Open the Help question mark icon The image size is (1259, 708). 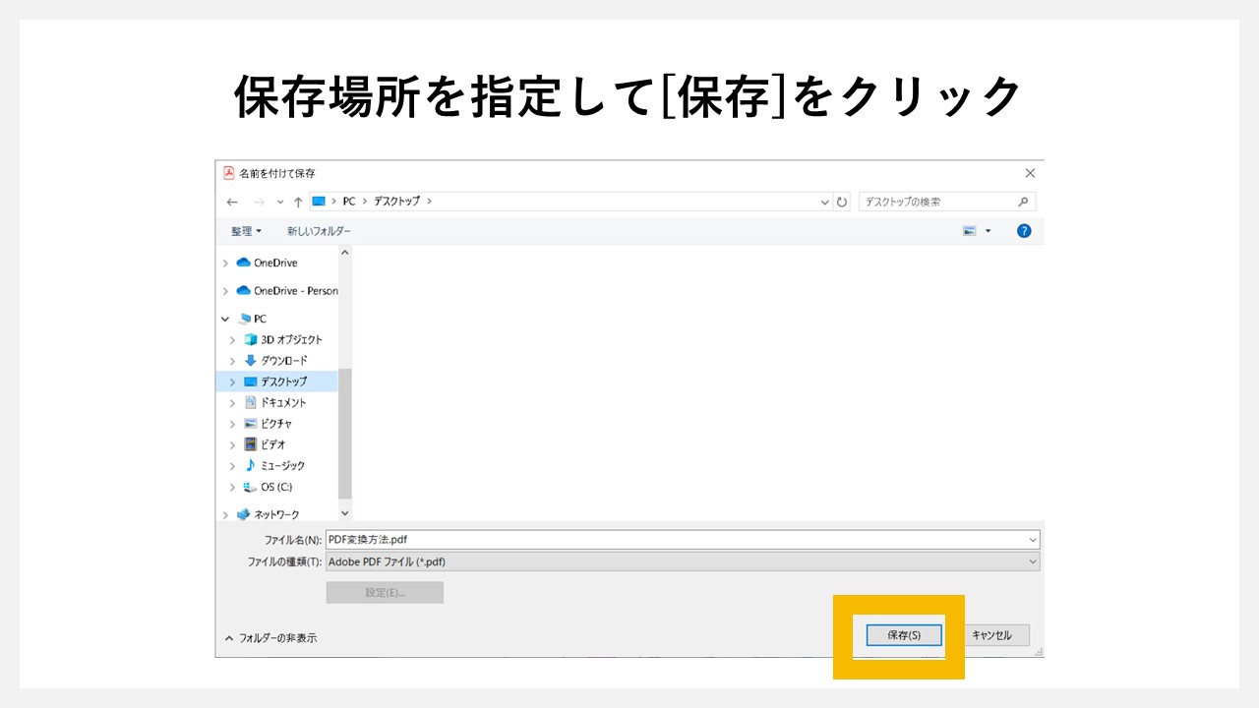point(1024,230)
